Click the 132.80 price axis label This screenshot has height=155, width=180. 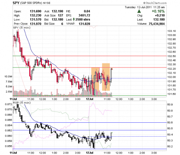(x=171, y=44)
